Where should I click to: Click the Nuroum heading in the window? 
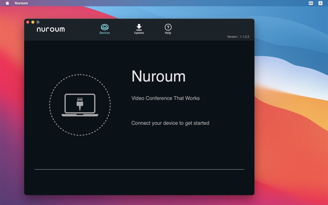[x=158, y=77]
